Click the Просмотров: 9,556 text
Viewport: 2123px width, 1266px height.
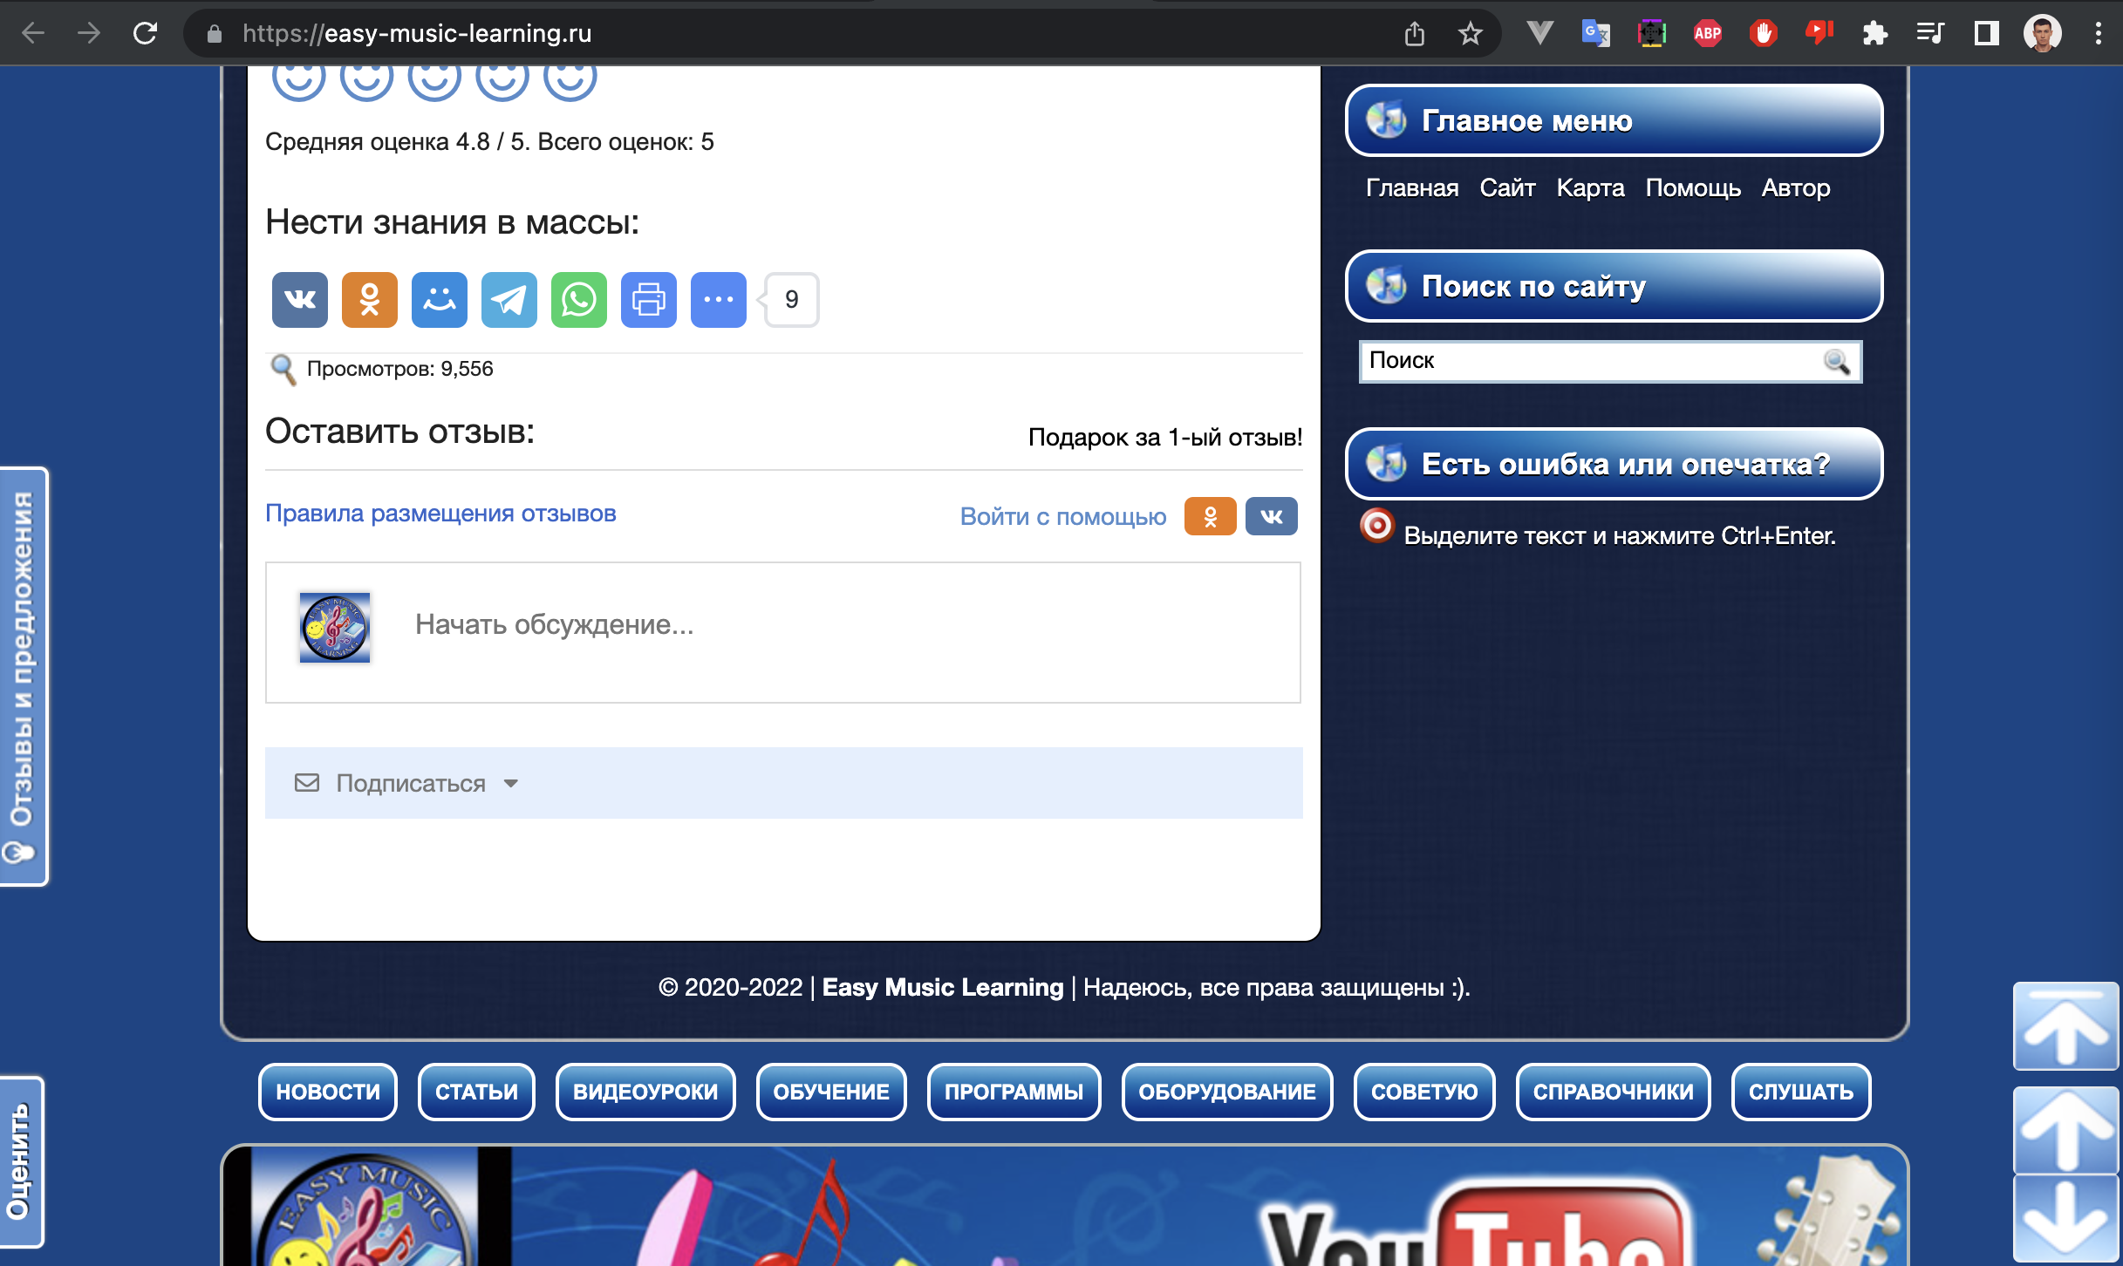399,369
